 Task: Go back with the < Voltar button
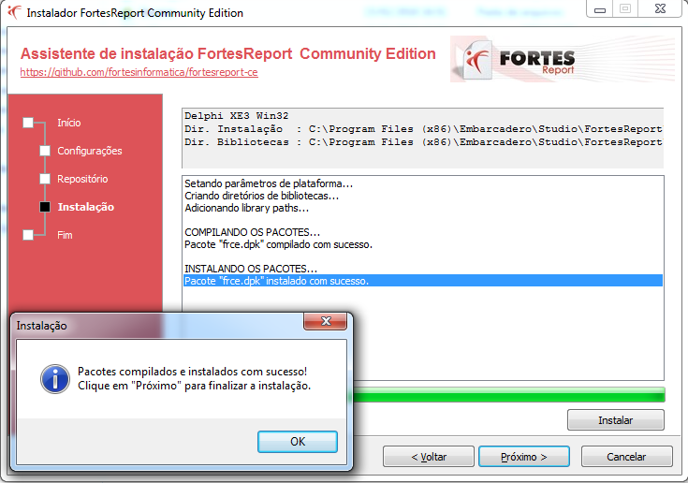pos(429,457)
